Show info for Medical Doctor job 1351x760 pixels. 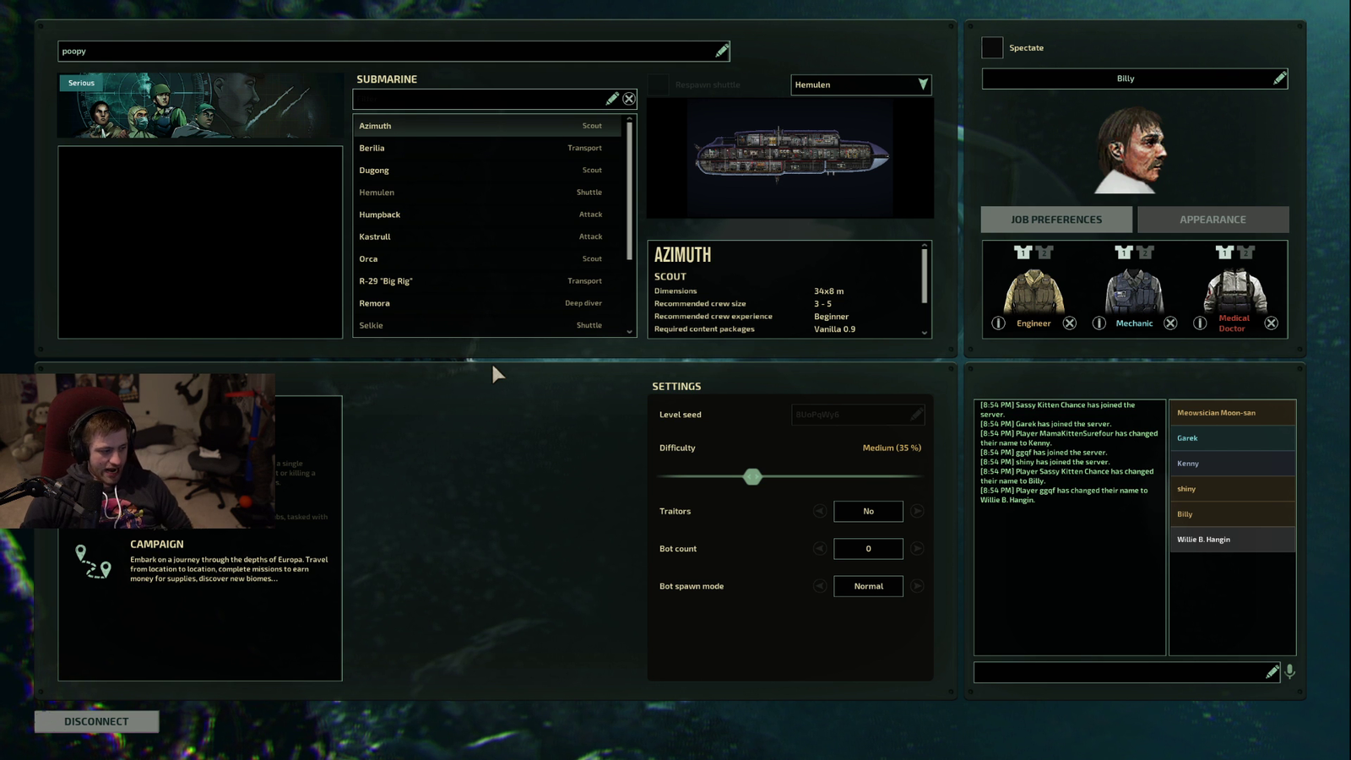(x=1200, y=323)
